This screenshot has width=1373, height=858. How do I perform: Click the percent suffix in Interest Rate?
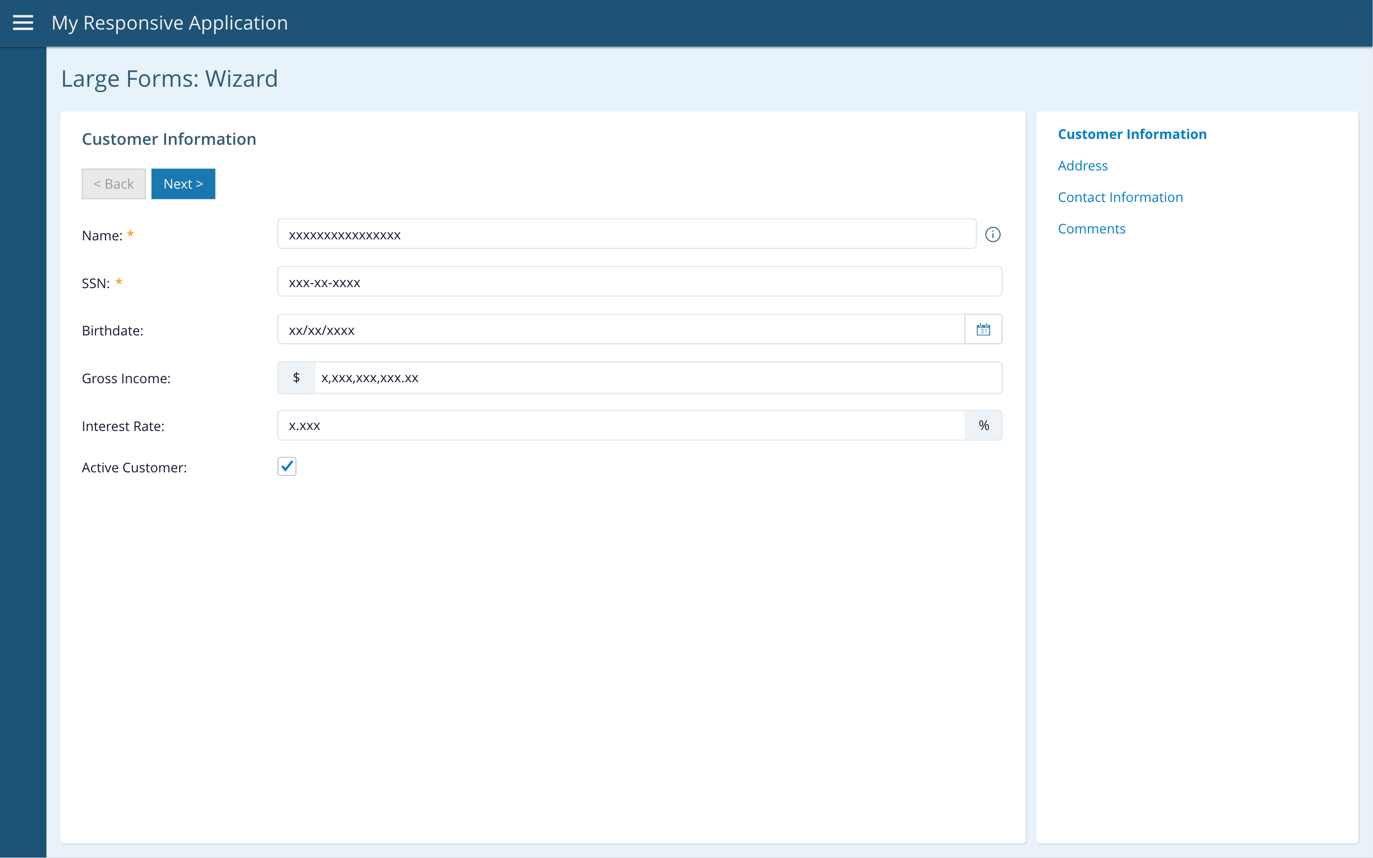point(983,426)
